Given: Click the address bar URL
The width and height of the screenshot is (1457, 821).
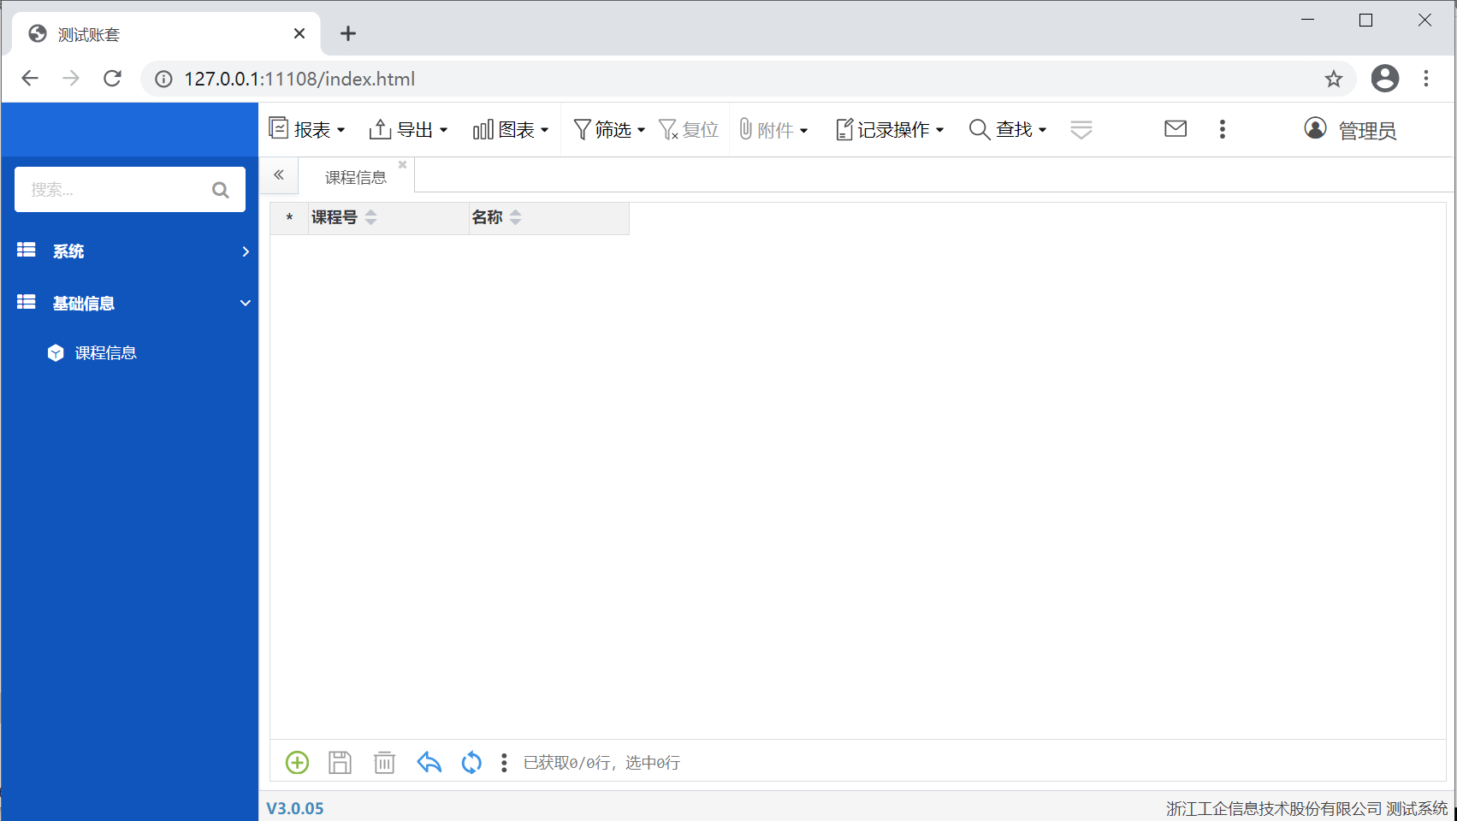Looking at the screenshot, I should [x=299, y=79].
